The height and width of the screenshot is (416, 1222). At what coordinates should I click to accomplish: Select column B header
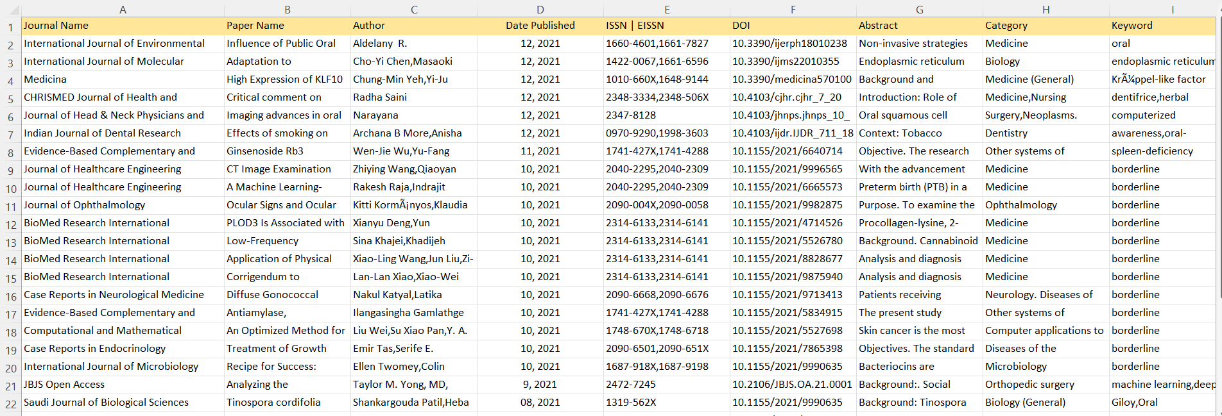point(288,10)
